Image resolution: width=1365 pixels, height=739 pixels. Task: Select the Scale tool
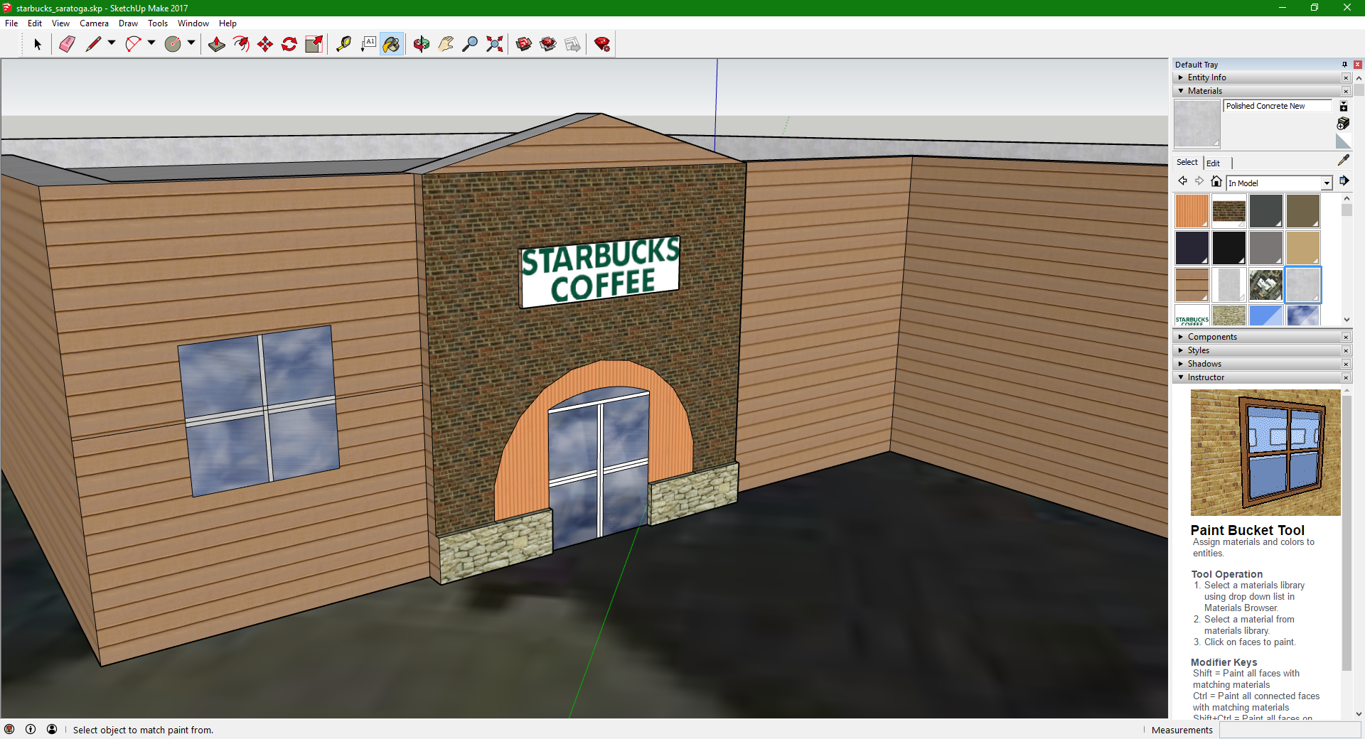314,44
